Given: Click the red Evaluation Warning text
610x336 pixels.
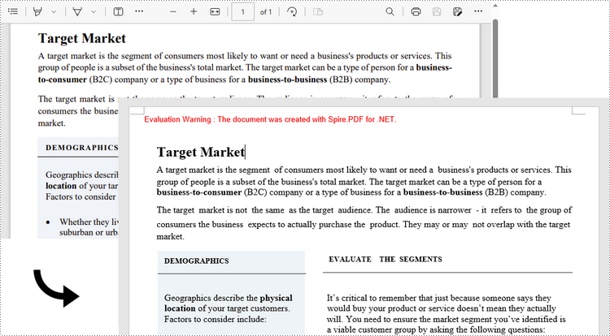Looking at the screenshot, I should 270,119.
